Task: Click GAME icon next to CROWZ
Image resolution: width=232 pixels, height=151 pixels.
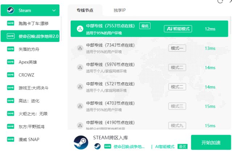Action: pos(11,75)
